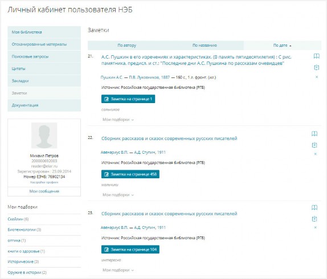Sort notes by 'По названию' tab
The width and height of the screenshot is (327, 279).
tap(205, 45)
